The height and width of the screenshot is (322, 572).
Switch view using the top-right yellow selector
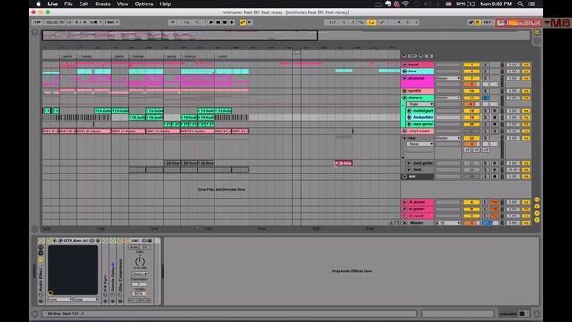(x=537, y=32)
